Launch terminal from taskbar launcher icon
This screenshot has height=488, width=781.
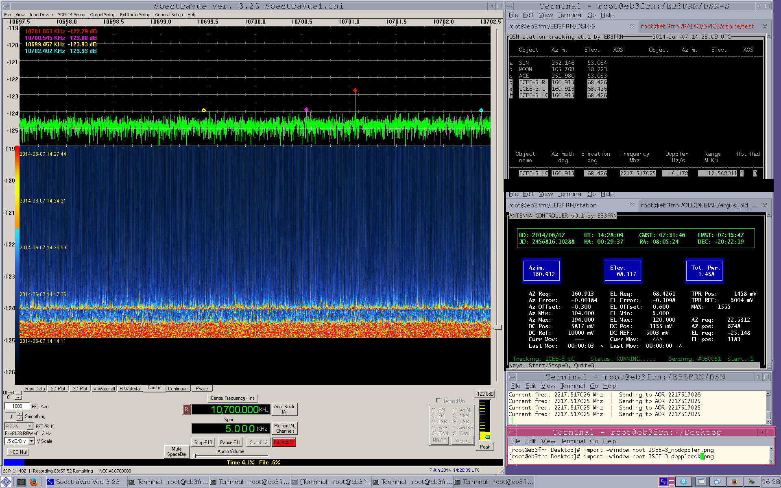tap(21, 482)
